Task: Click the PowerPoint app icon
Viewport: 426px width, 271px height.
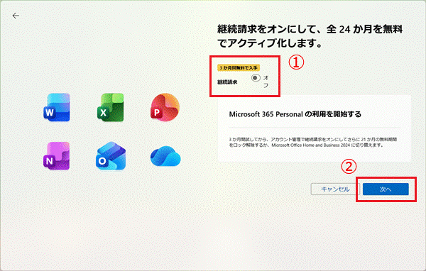Action: coord(165,107)
